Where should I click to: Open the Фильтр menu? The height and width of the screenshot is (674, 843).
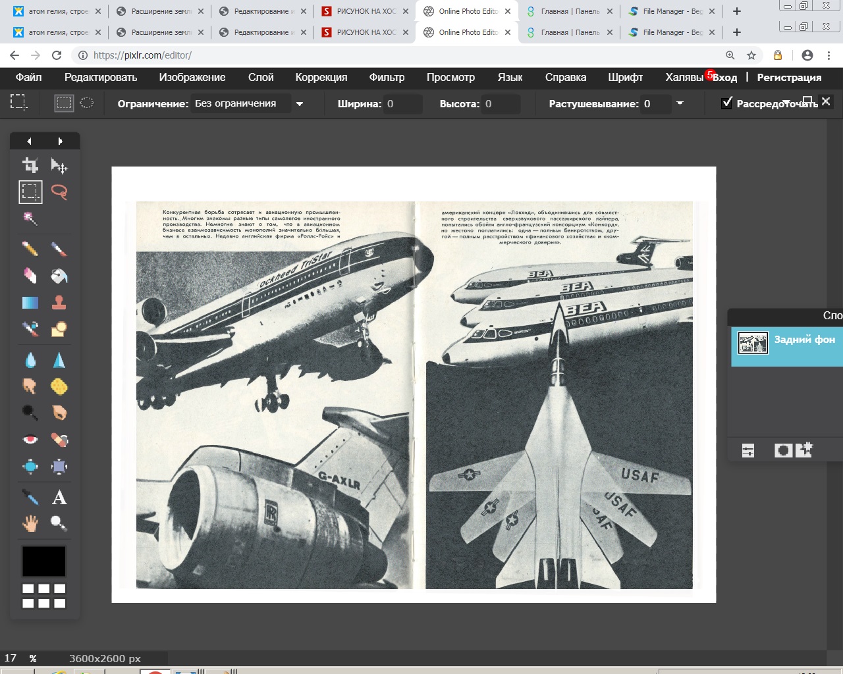click(x=387, y=77)
